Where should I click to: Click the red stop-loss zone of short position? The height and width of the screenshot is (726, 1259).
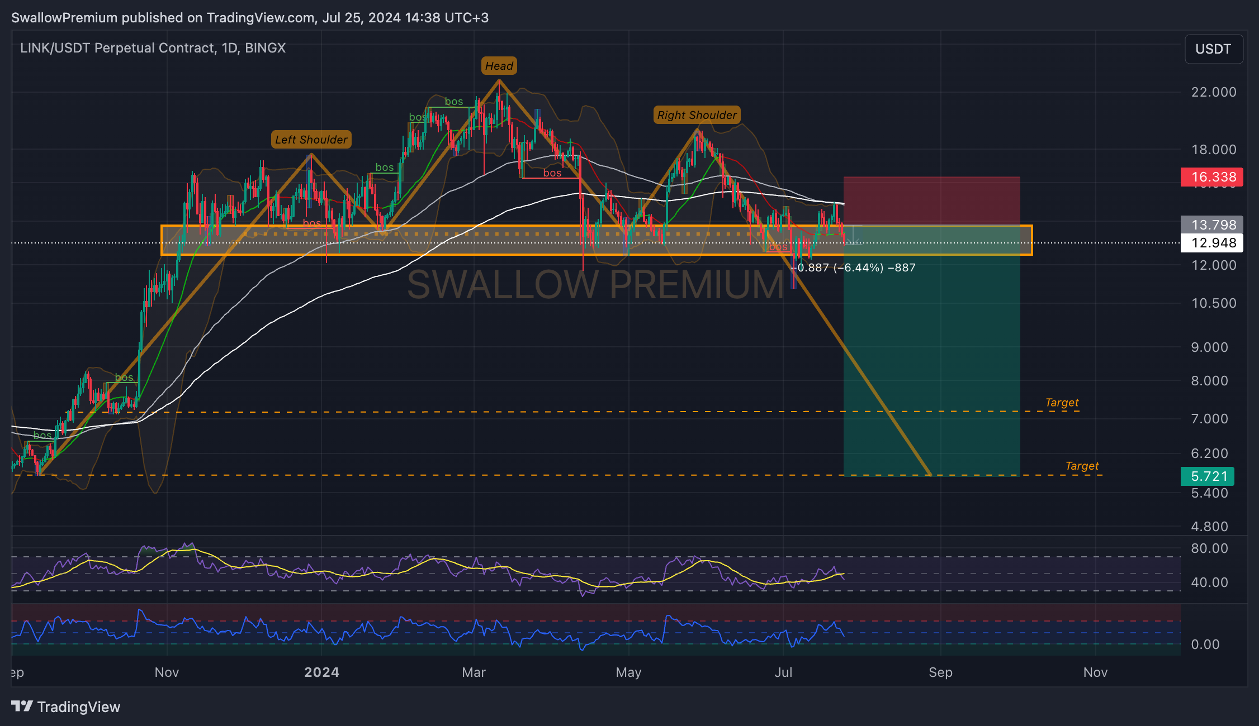tap(931, 201)
